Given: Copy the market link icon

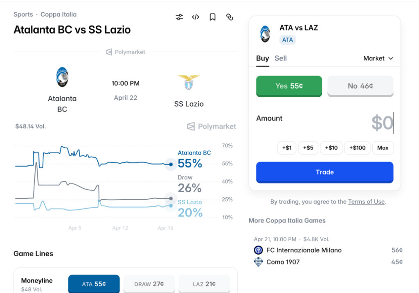Looking at the screenshot, I should click(x=230, y=17).
